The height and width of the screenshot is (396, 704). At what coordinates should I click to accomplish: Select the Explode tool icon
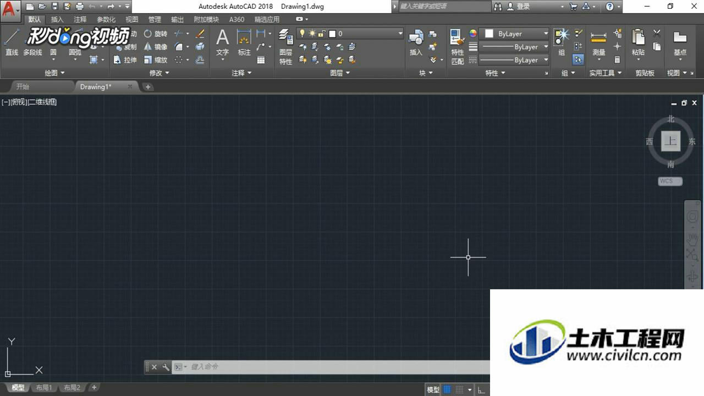tap(200, 47)
